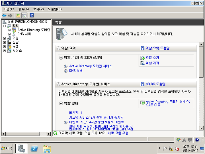
Task: Click the 역할 node icon in tree
Action: (x=9, y=26)
